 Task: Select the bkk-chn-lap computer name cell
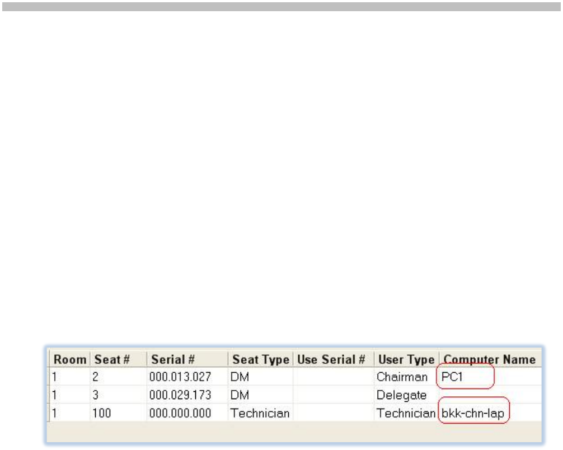(475, 414)
